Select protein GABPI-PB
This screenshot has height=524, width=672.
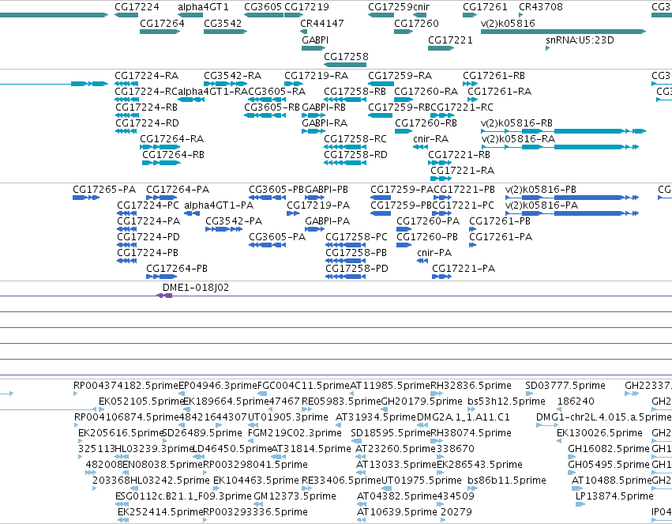314,198
